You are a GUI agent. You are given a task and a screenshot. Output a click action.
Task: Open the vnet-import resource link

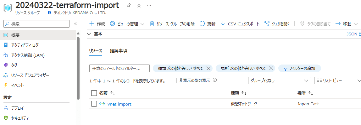119,104
